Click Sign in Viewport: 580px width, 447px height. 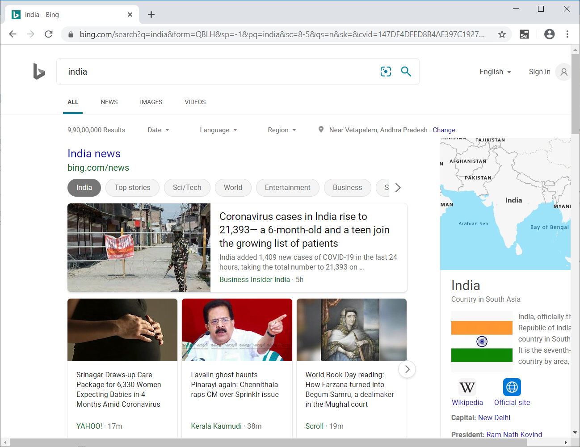[x=539, y=72]
